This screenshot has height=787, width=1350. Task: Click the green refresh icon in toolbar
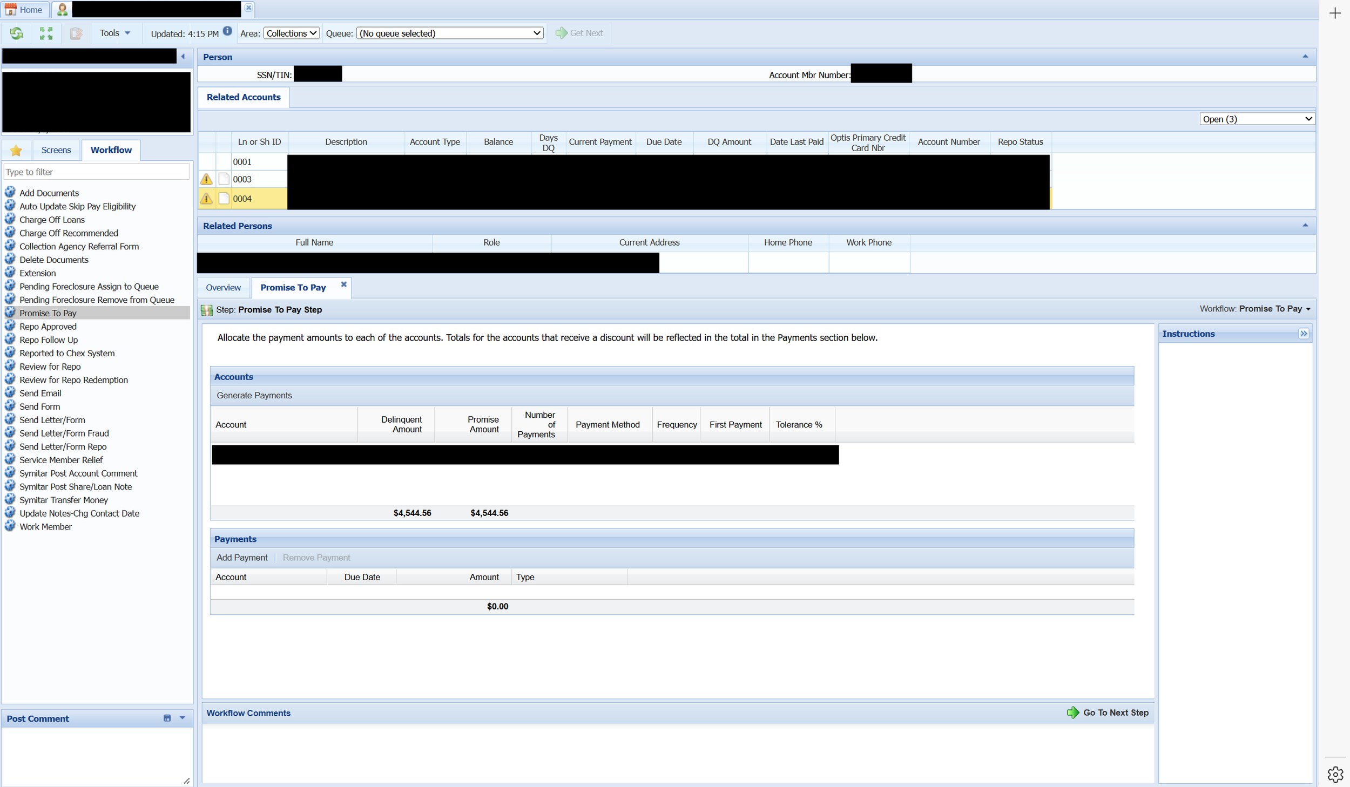(x=16, y=33)
